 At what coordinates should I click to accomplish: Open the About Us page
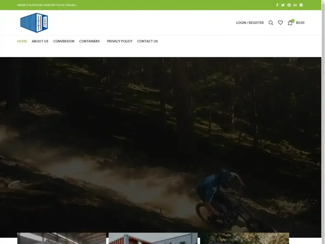(40, 41)
